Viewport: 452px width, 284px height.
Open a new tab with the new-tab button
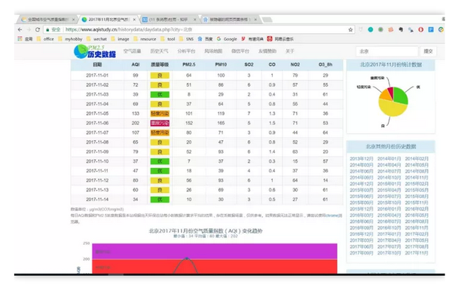[267, 20]
